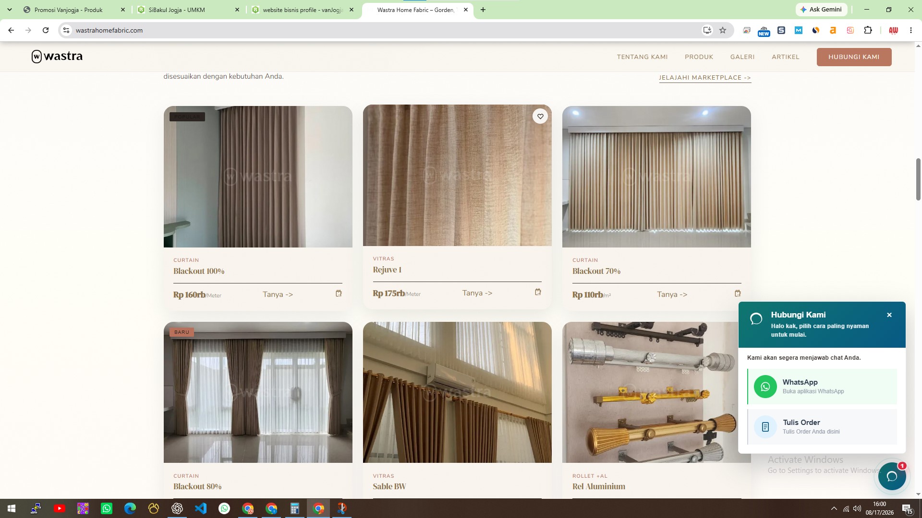This screenshot has height=518, width=922.
Task: Open PRODUK menu item
Action: 699,57
